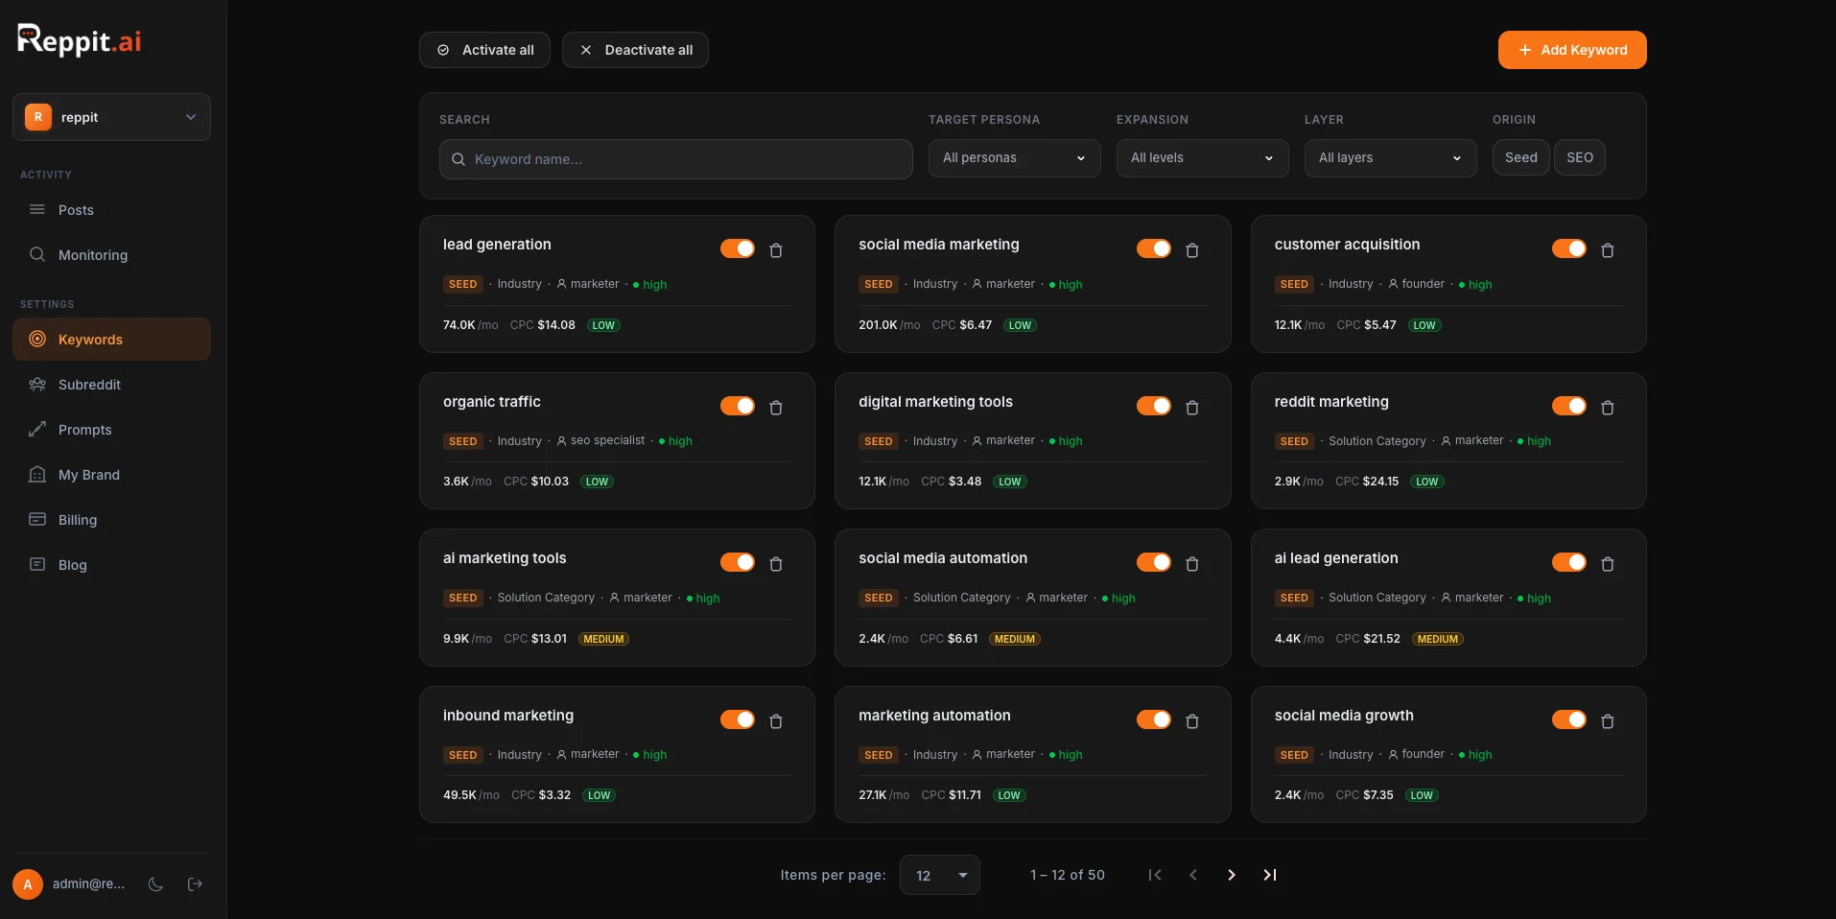This screenshot has width=1836, height=919.
Task: Click the Deactivate all button
Action: (635, 50)
